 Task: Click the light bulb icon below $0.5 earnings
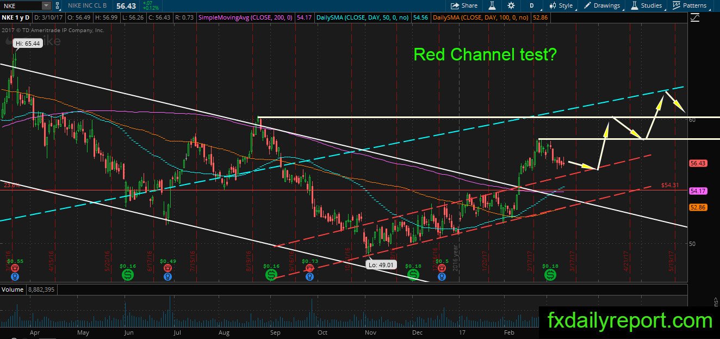pyautogui.click(x=441, y=276)
